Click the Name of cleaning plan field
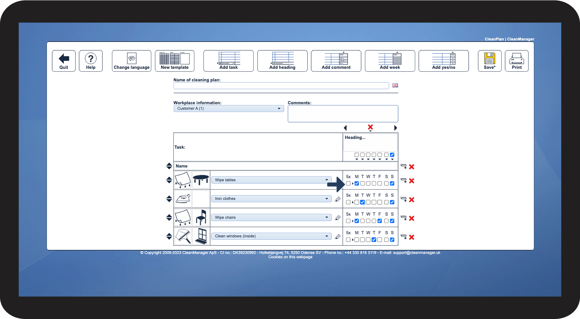This screenshot has width=580, height=319. pos(281,86)
